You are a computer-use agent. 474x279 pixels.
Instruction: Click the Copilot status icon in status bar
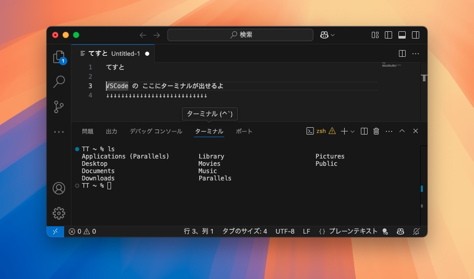(x=400, y=232)
